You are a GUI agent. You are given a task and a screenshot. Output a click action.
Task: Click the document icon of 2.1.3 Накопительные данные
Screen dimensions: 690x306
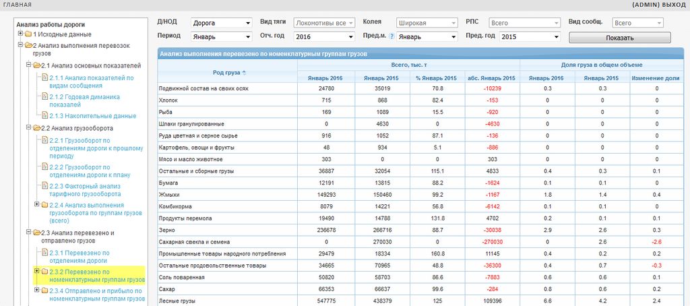coord(45,115)
